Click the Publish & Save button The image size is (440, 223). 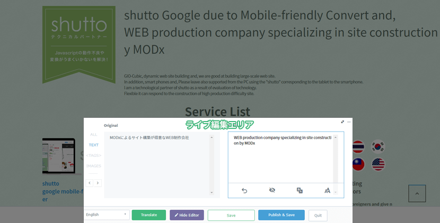[x=281, y=215]
